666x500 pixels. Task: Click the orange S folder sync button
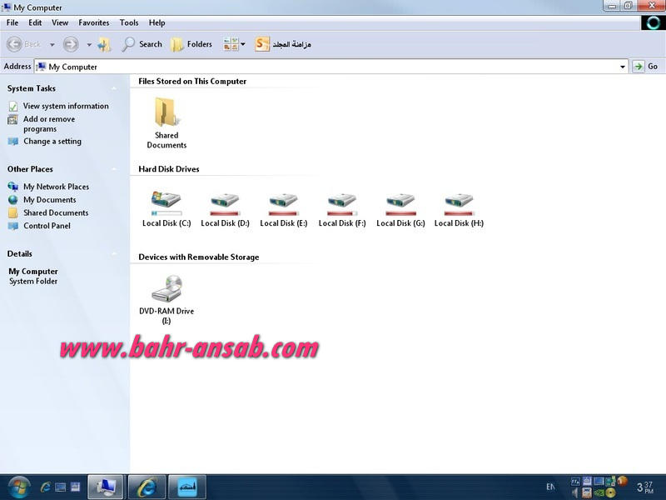[x=282, y=44]
